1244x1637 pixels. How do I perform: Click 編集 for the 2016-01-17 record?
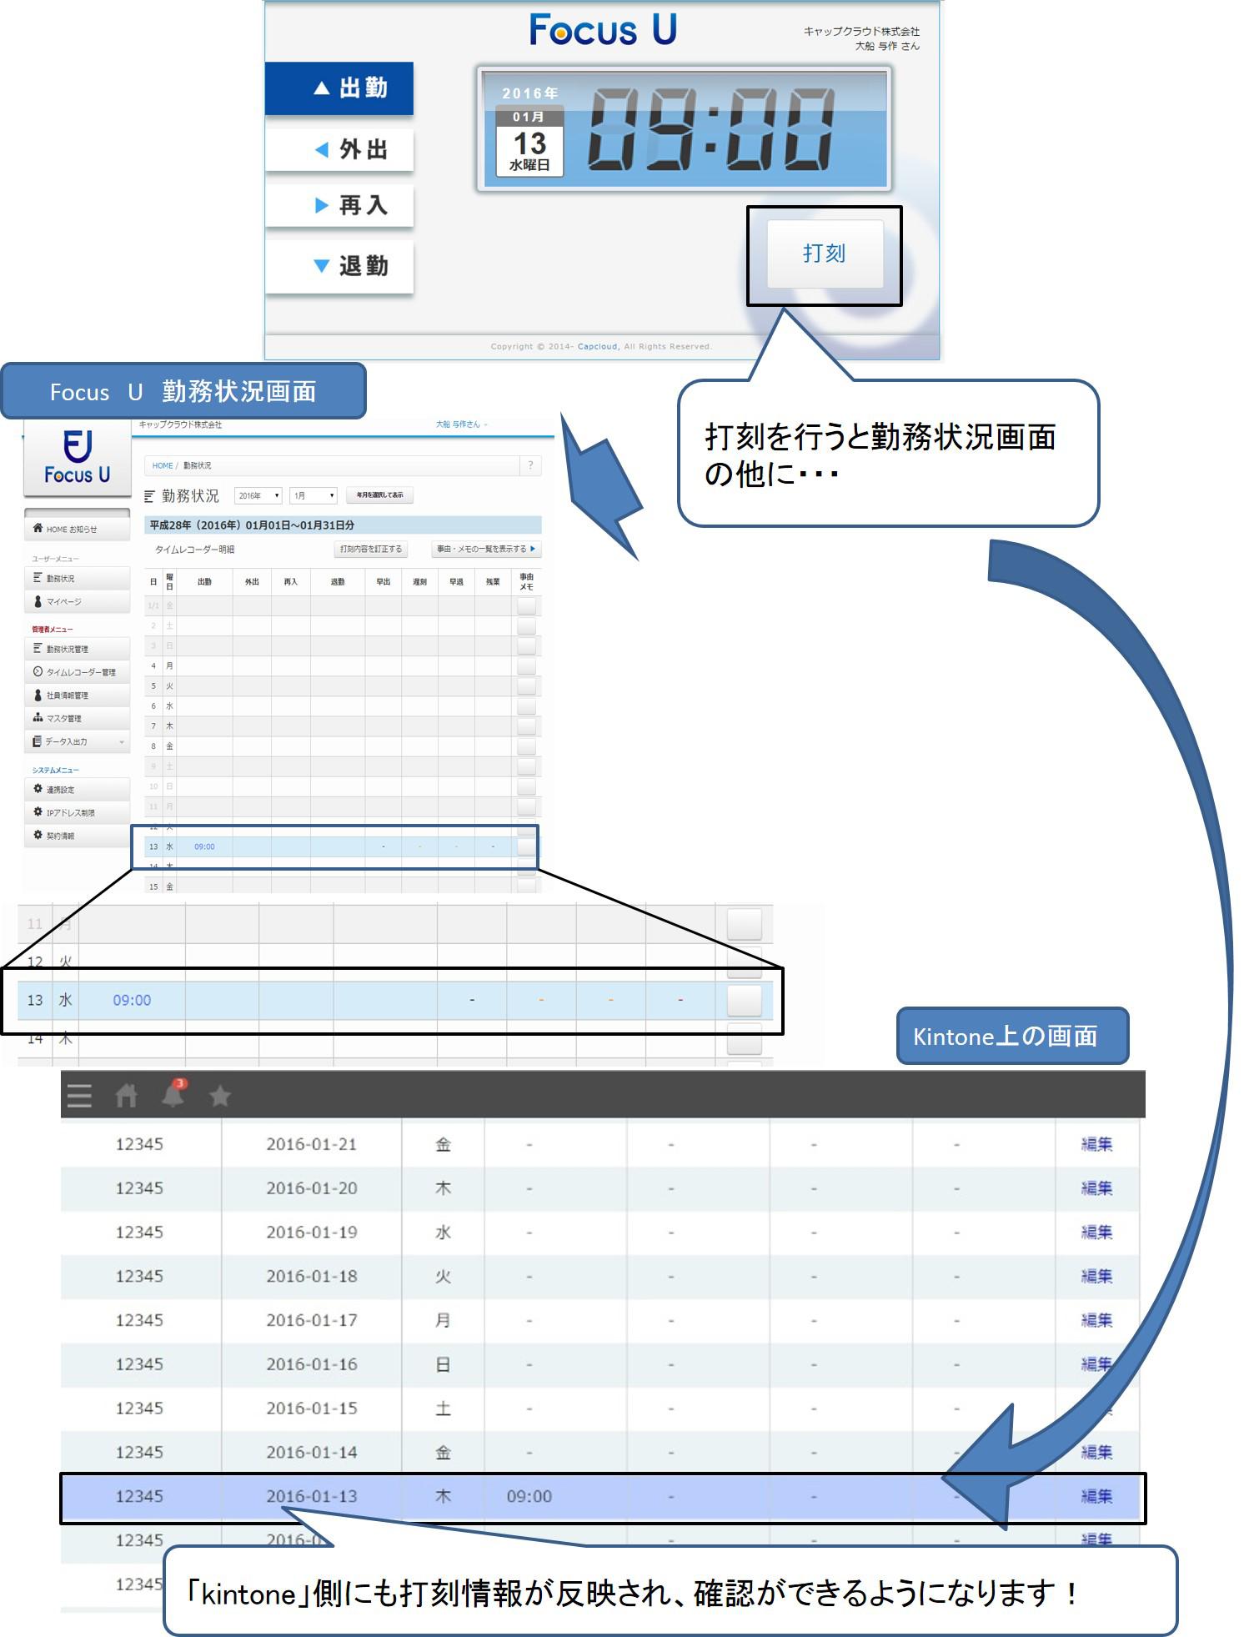click(x=1096, y=1320)
